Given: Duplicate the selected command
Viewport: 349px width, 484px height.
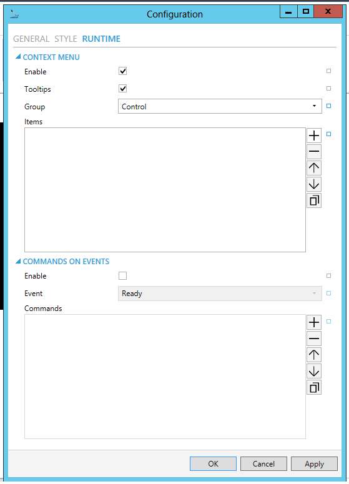Looking at the screenshot, I should pos(314,387).
